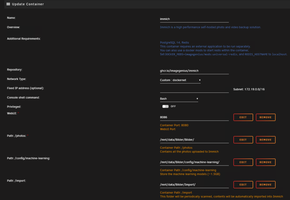The height and width of the screenshot is (200, 290).
Task: Remove the /config/machine-learning path
Action: 265,162
